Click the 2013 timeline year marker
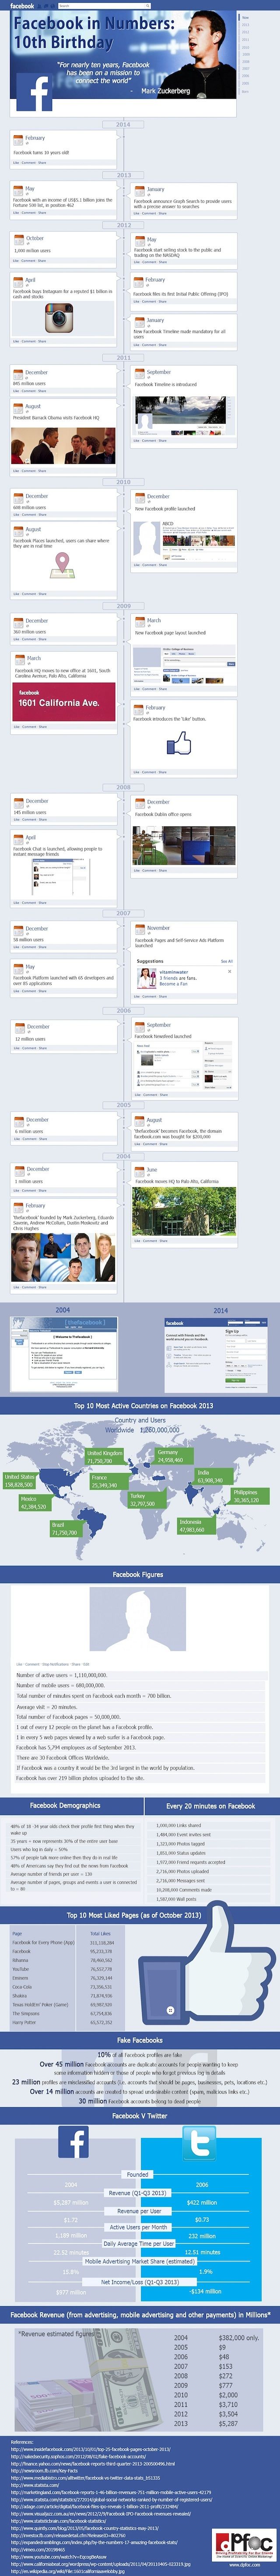This screenshot has width=280, height=2576. coord(123,175)
